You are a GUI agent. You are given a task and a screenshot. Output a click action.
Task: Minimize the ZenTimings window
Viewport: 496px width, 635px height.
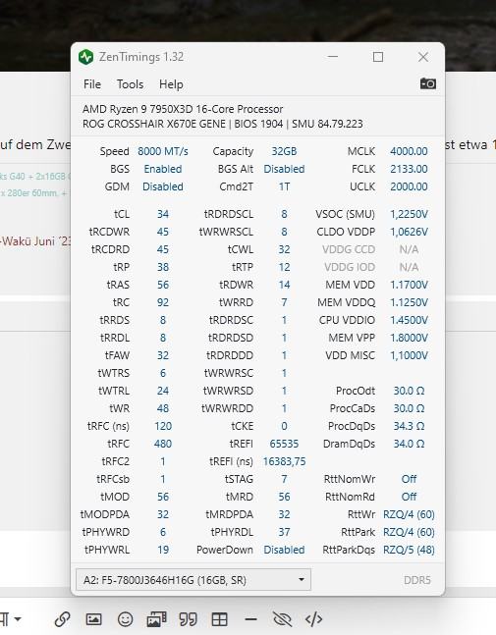(x=333, y=57)
